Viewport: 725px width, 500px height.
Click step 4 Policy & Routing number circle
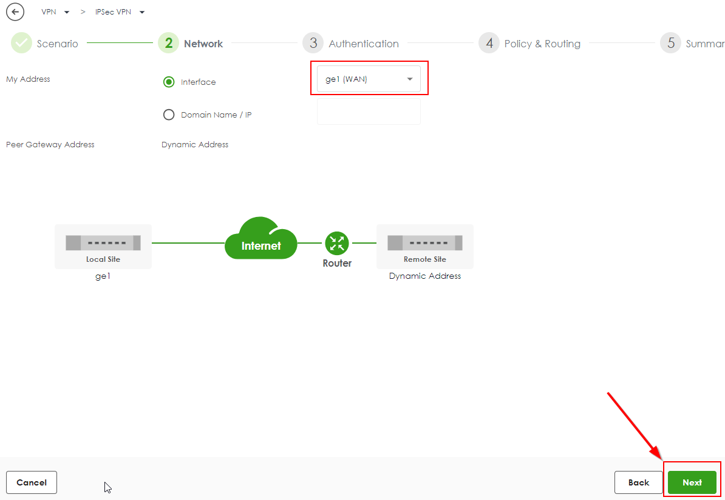[489, 44]
